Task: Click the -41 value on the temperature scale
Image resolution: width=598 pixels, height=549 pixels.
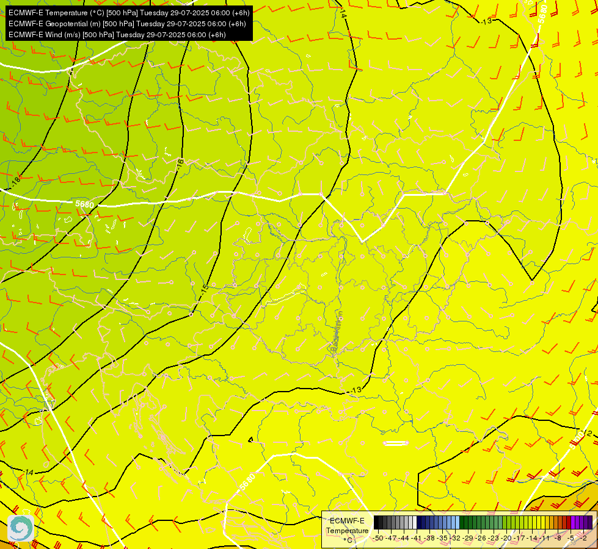Action: (417, 538)
